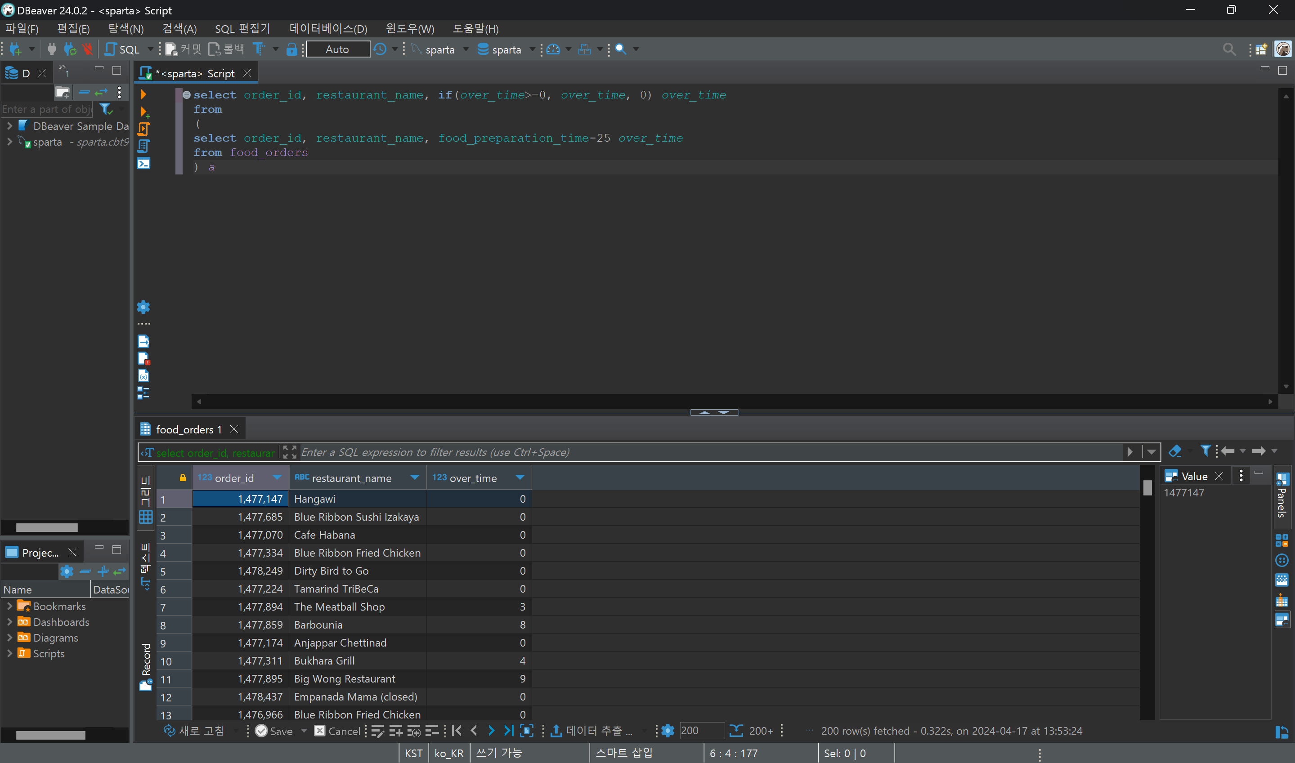
Task: Open the SQL console terminal icon
Action: (x=143, y=164)
